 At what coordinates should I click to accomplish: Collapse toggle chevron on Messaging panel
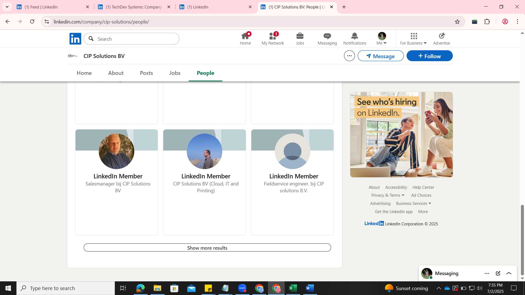(x=509, y=273)
